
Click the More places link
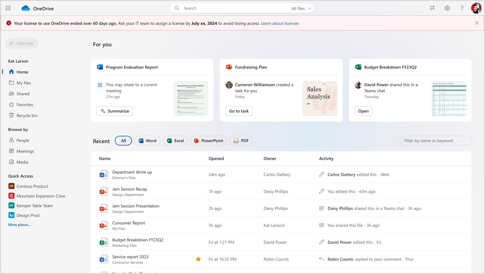click(19, 225)
